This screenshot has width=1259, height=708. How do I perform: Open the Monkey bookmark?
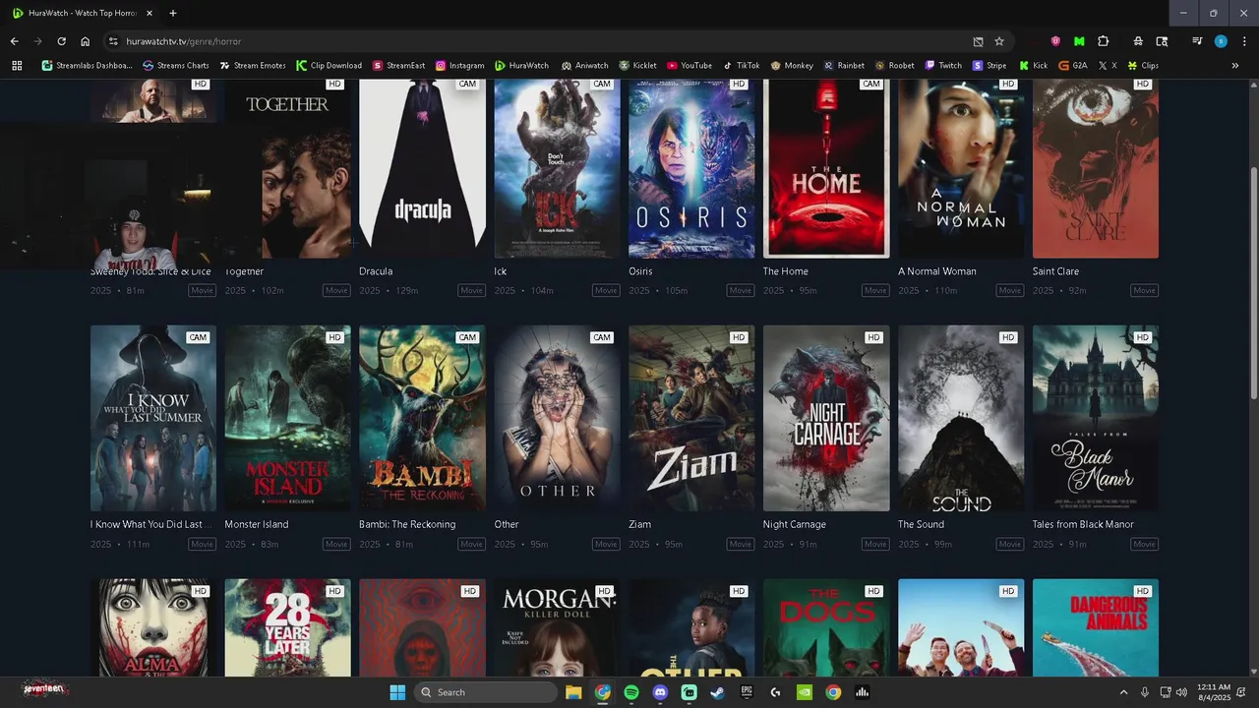point(793,66)
